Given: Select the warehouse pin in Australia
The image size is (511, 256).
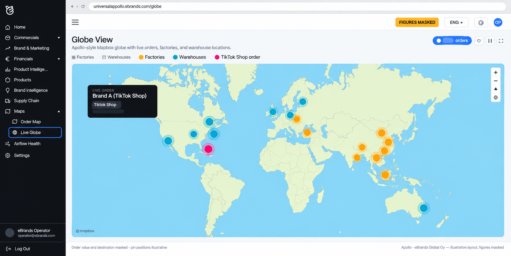Looking at the screenshot, I should [424, 208].
